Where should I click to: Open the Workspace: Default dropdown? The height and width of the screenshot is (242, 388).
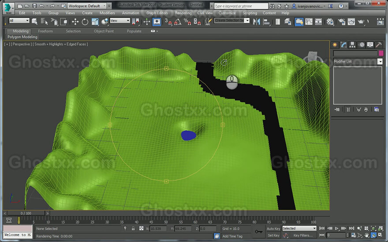pos(87,6)
